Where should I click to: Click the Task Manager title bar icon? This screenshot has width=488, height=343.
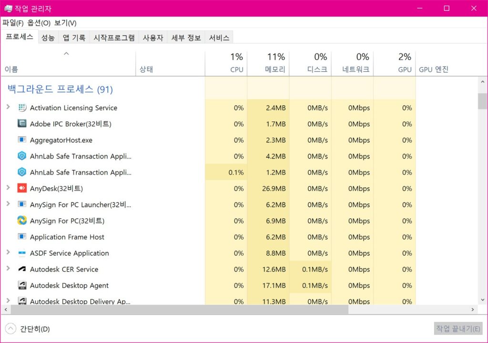(8, 9)
